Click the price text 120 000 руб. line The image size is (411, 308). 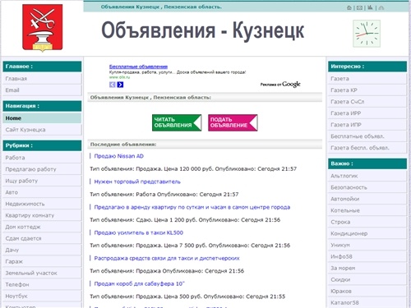pyautogui.click(x=193, y=169)
